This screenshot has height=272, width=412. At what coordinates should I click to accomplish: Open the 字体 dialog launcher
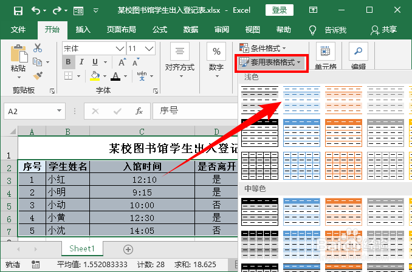click(x=156, y=91)
